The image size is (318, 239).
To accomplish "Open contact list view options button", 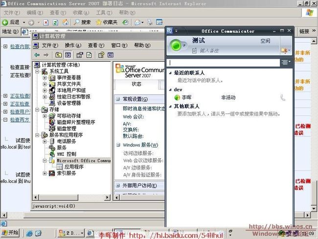I will (x=286, y=62).
